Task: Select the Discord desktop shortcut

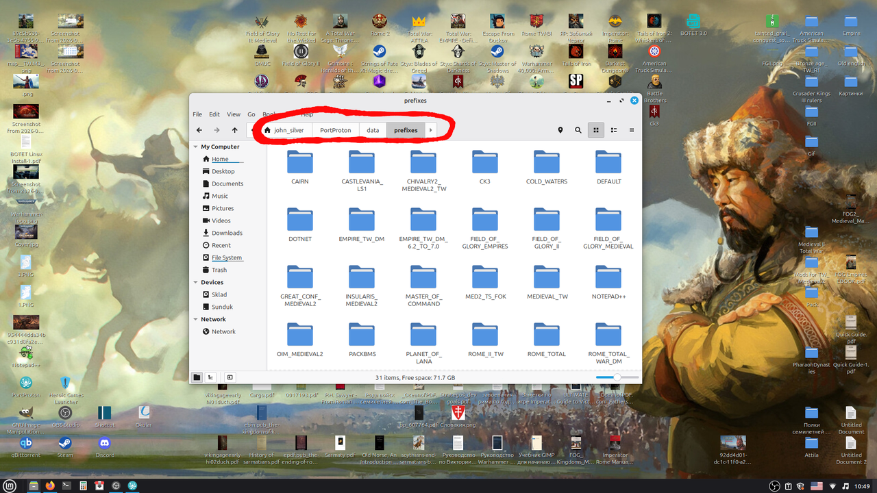Action: [105, 447]
